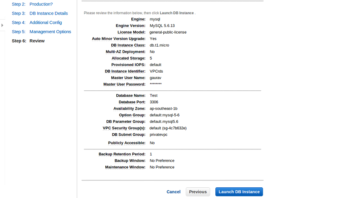346x198 pixels.
Task: Click the DB Subnet Group label
Action: pyautogui.click(x=129, y=135)
